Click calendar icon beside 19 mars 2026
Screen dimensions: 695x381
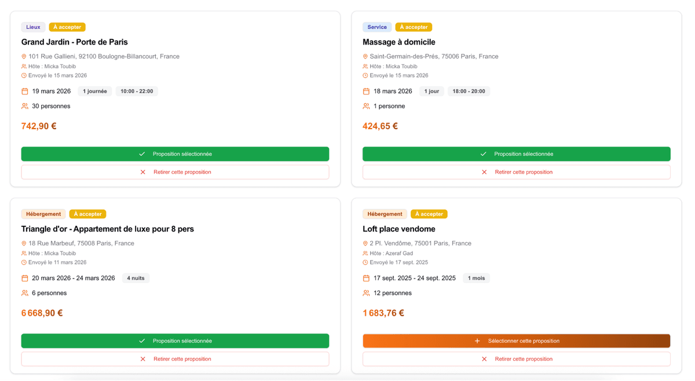point(25,91)
